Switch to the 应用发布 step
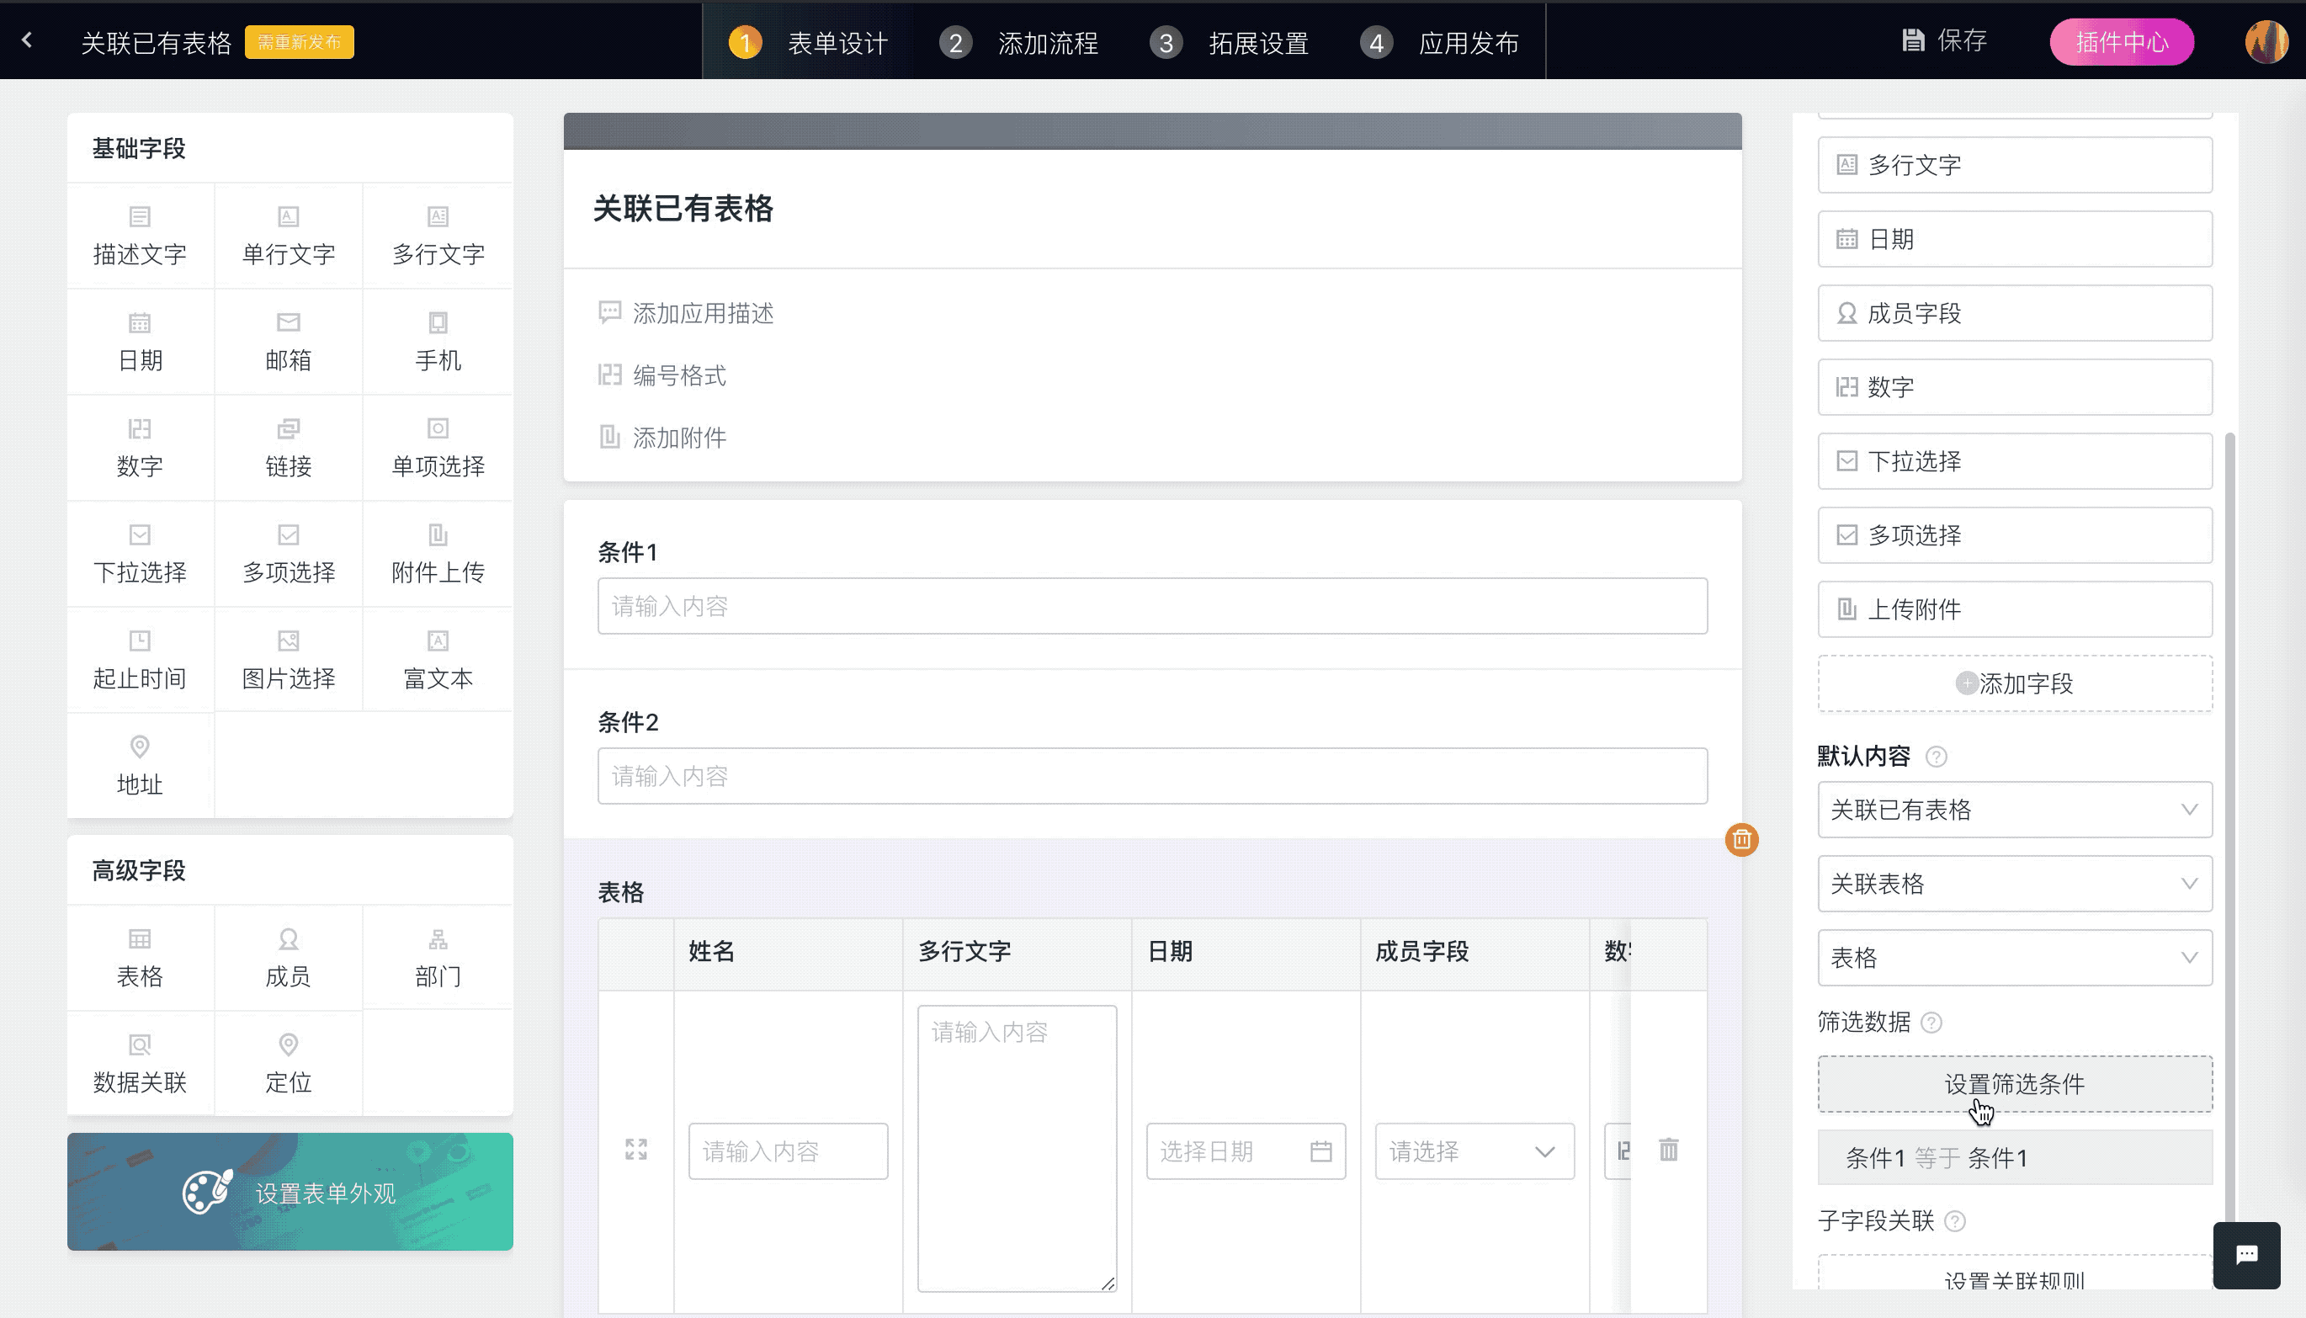The height and width of the screenshot is (1318, 2306). 1439,43
